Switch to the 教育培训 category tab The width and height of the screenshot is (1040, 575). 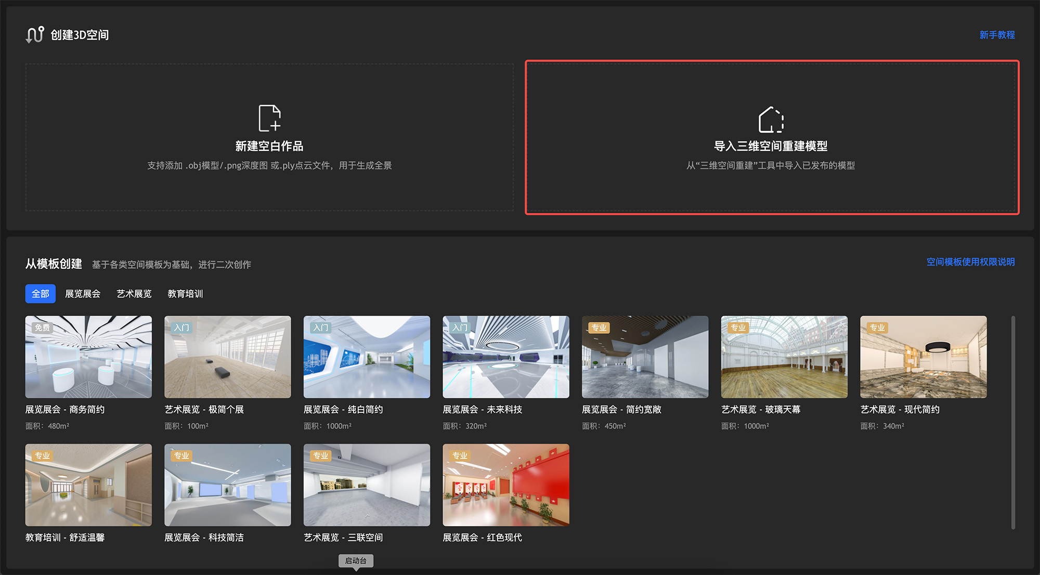(185, 294)
